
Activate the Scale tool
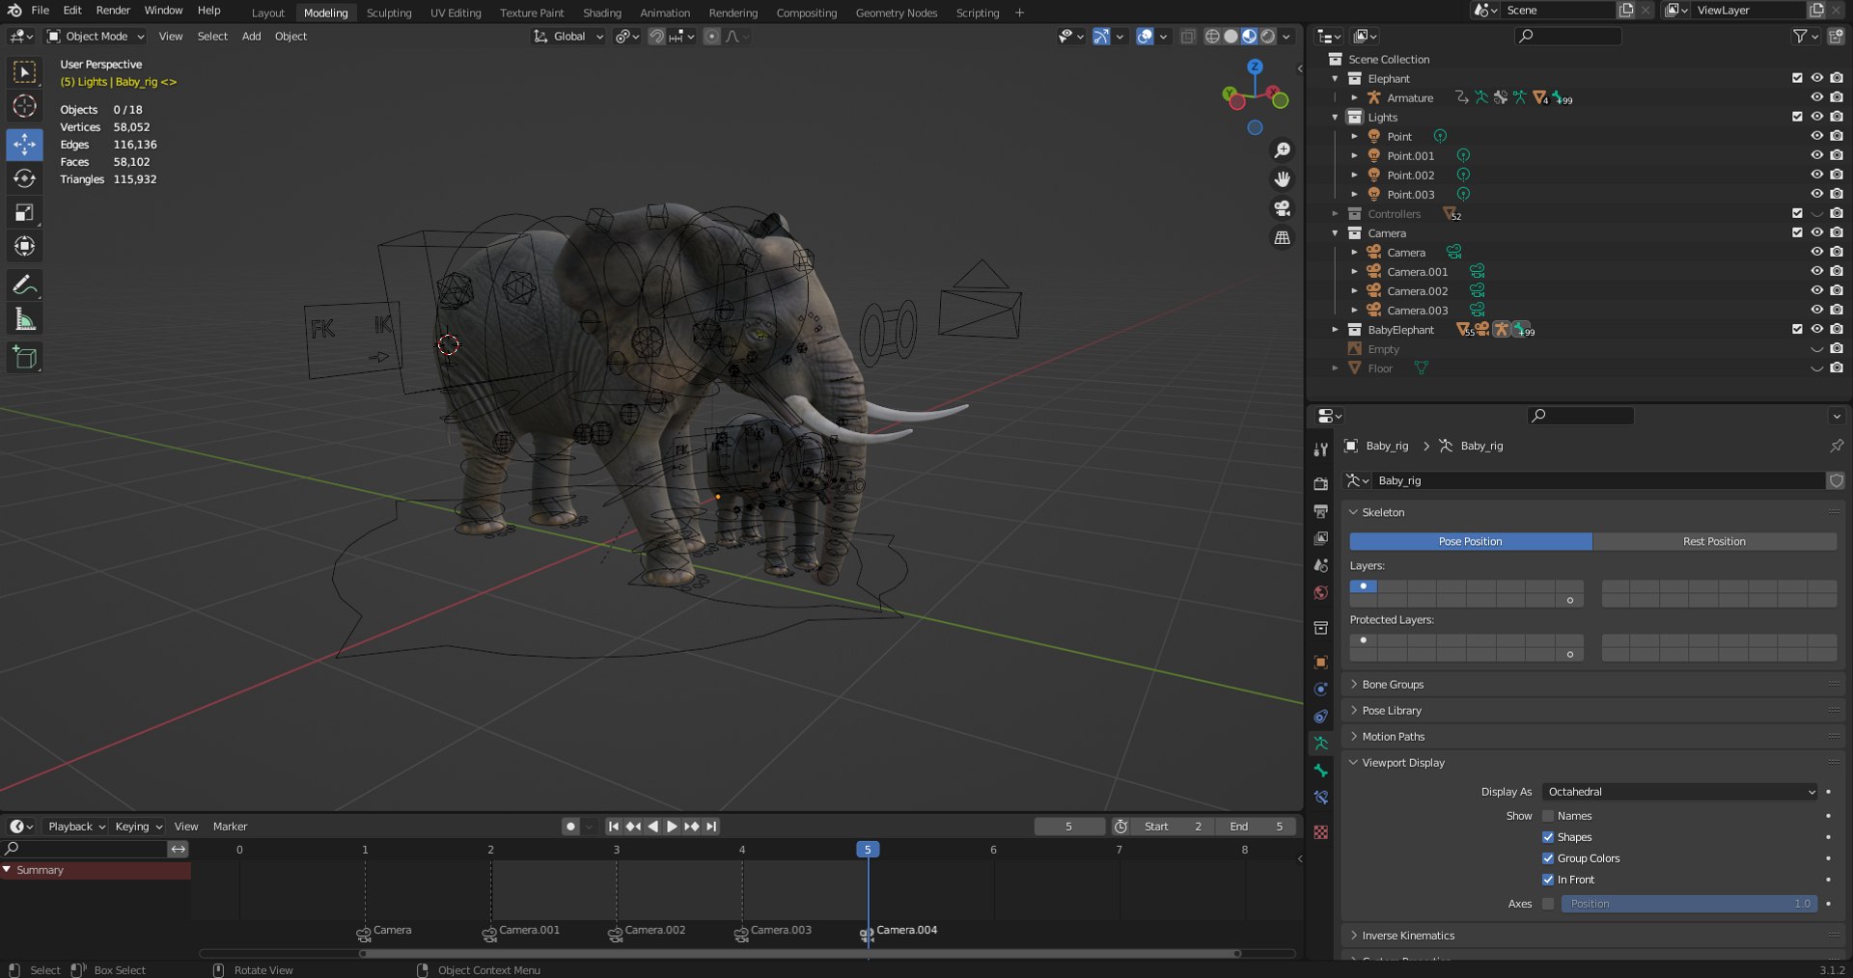pos(25,212)
